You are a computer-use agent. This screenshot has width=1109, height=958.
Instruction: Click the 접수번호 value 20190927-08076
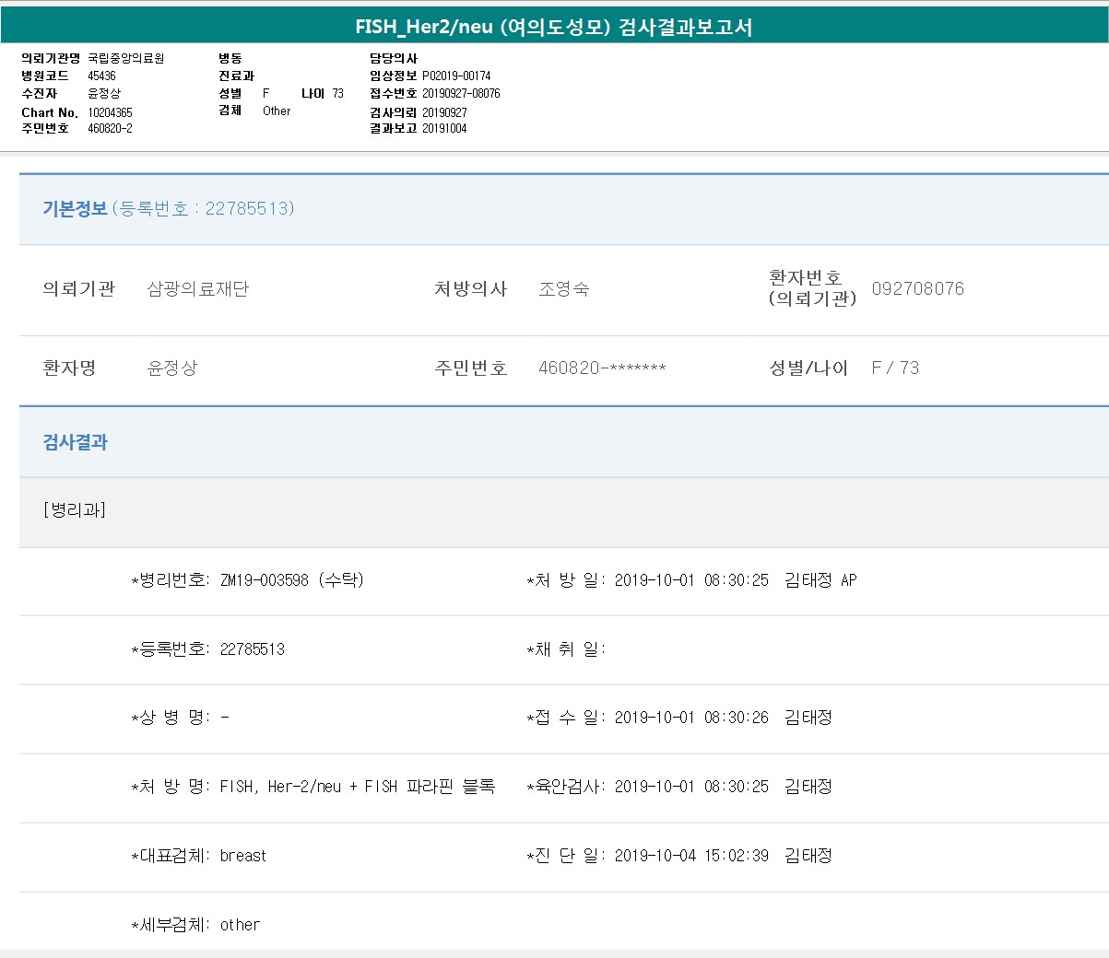click(x=462, y=93)
